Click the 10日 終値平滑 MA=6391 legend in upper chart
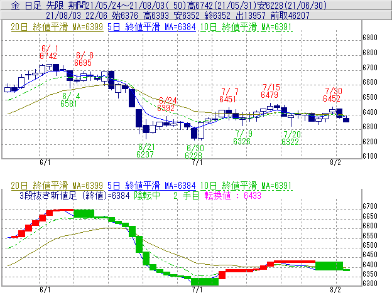The width and height of the screenshot is (392, 298). pyautogui.click(x=246, y=27)
